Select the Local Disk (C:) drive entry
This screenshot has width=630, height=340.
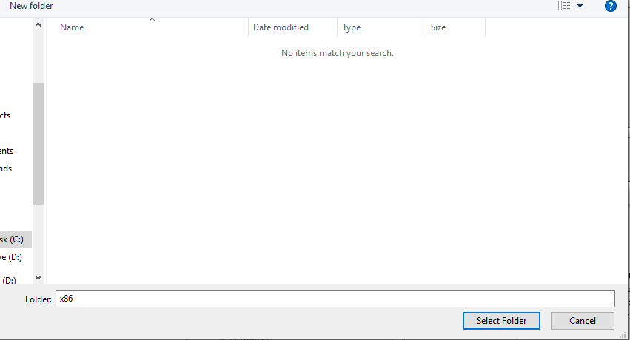point(13,239)
